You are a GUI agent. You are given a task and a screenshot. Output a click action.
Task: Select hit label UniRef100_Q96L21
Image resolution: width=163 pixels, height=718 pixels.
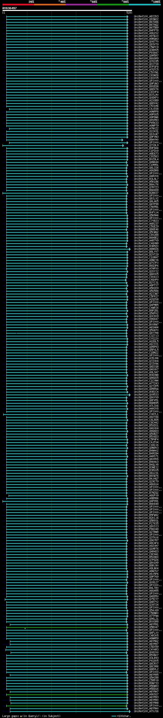click(146, 619)
